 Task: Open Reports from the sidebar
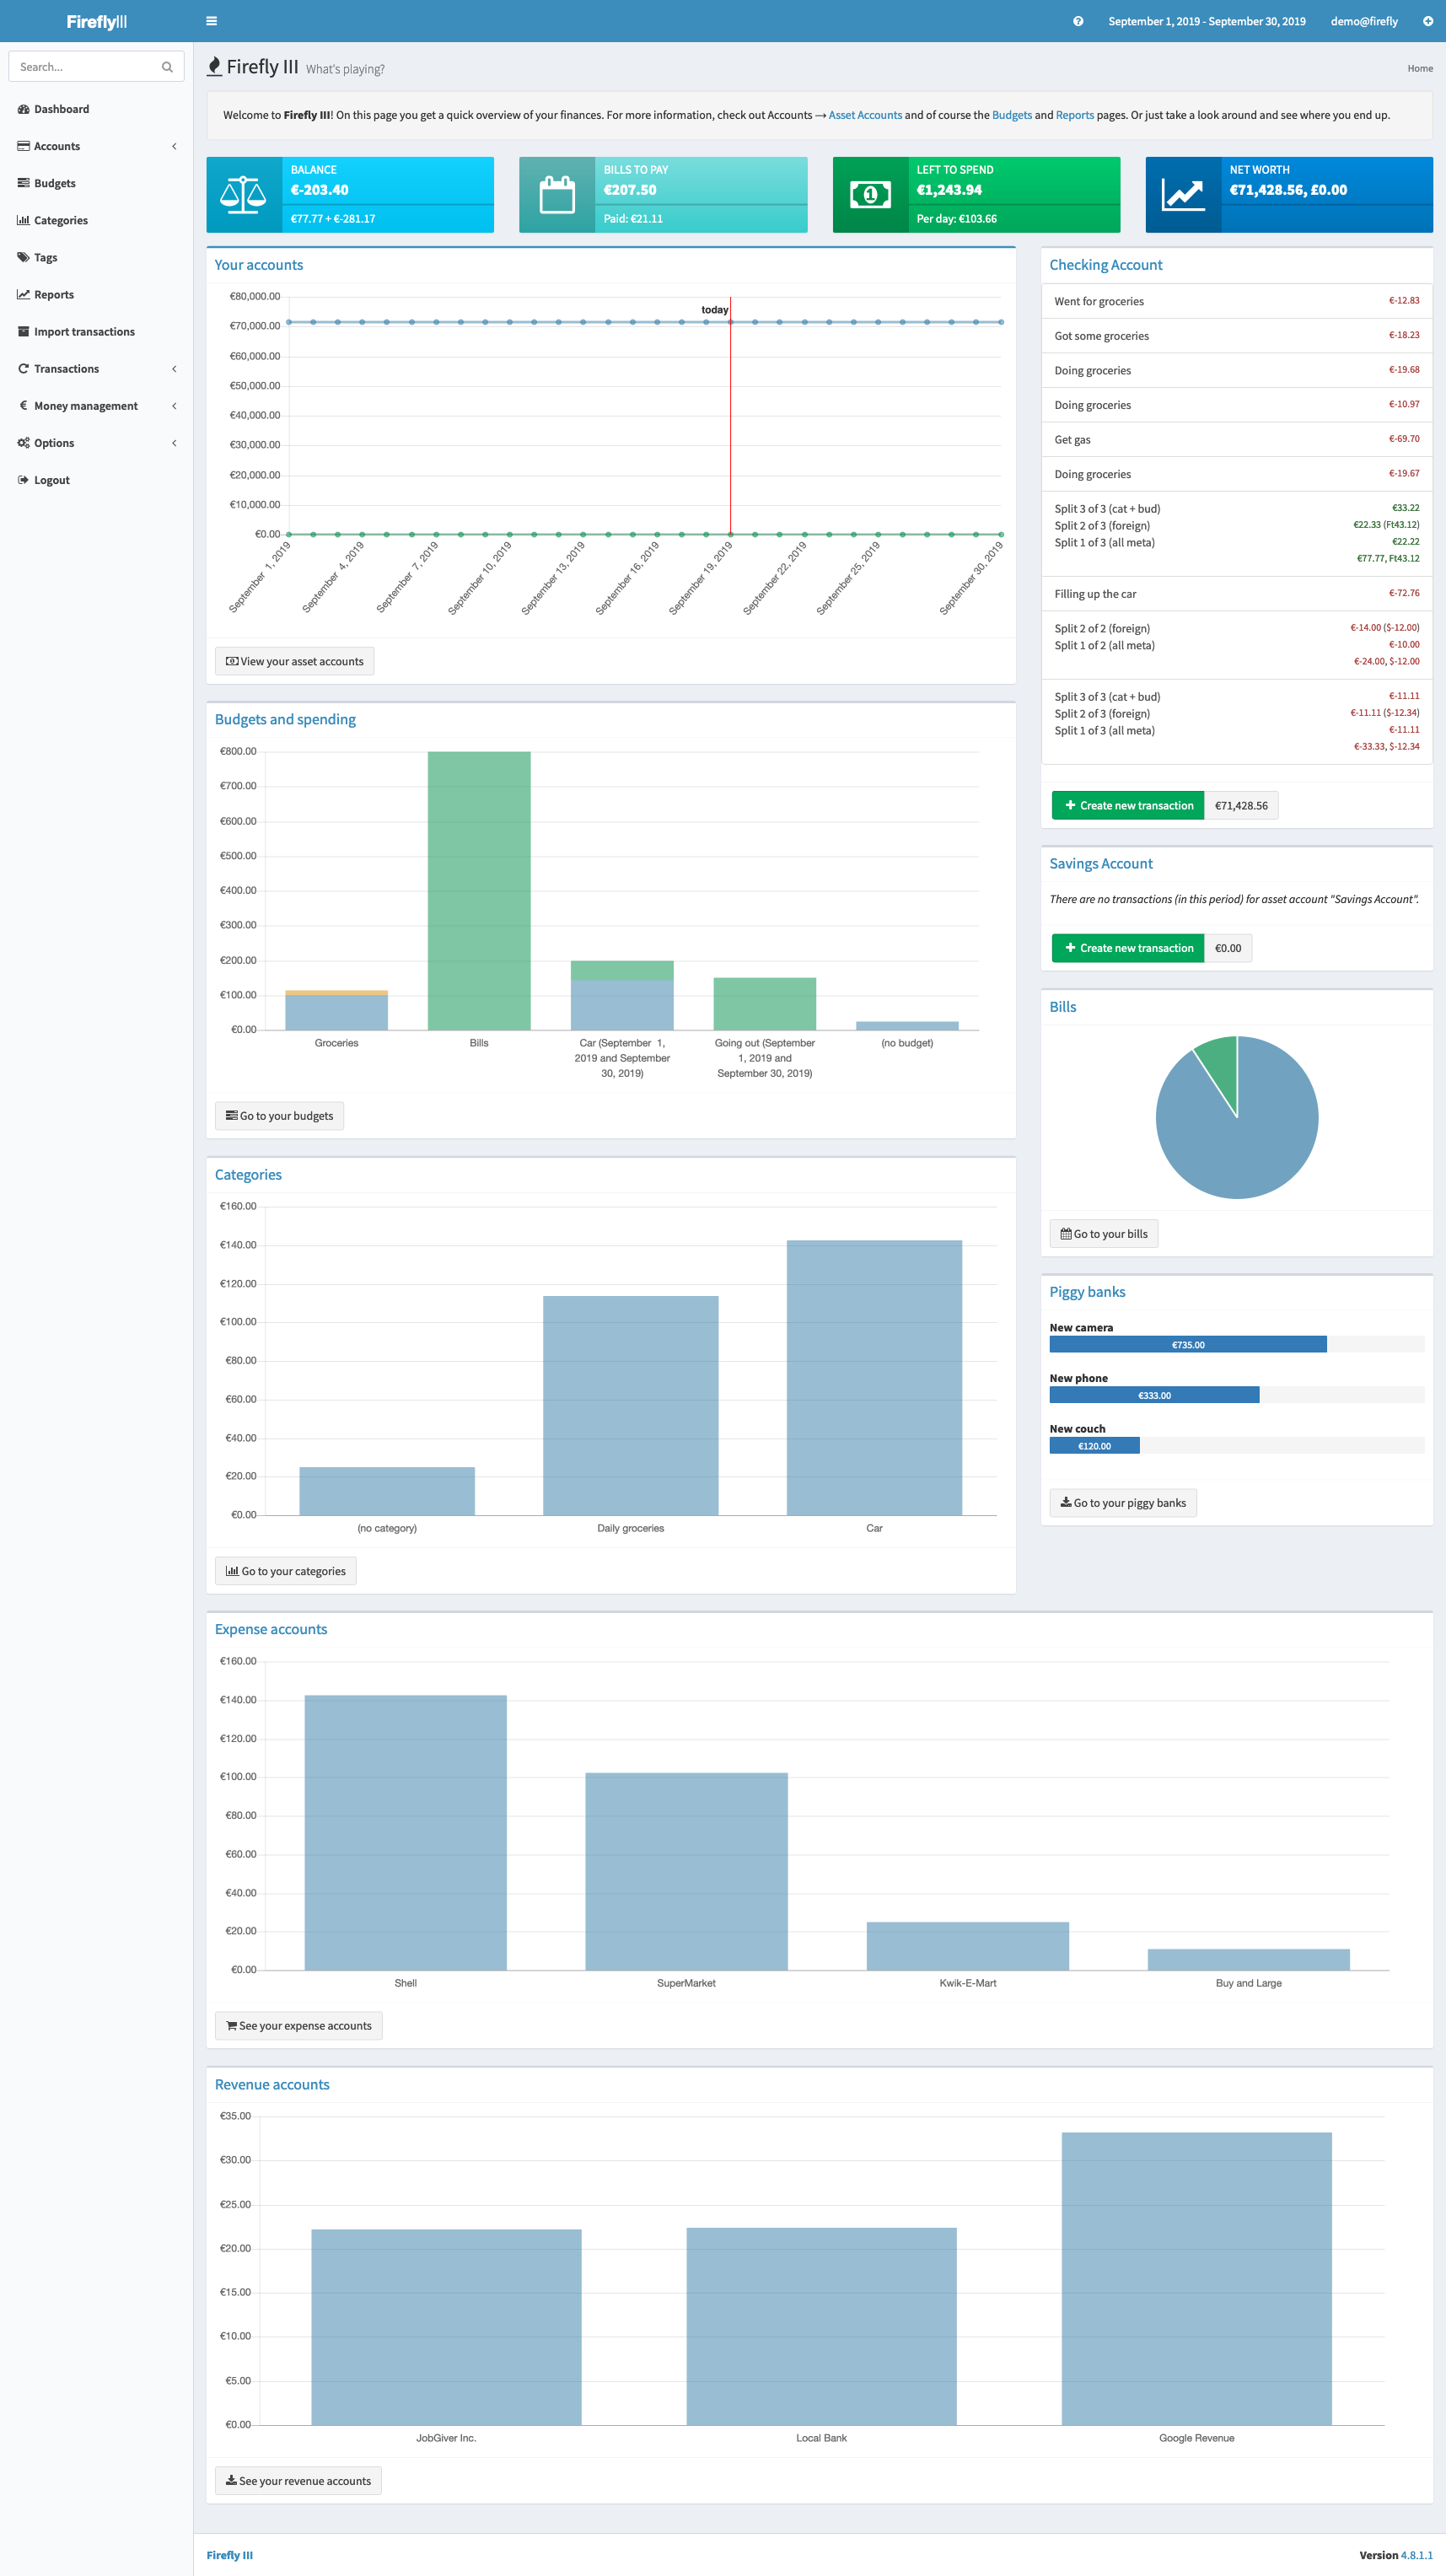click(x=54, y=295)
